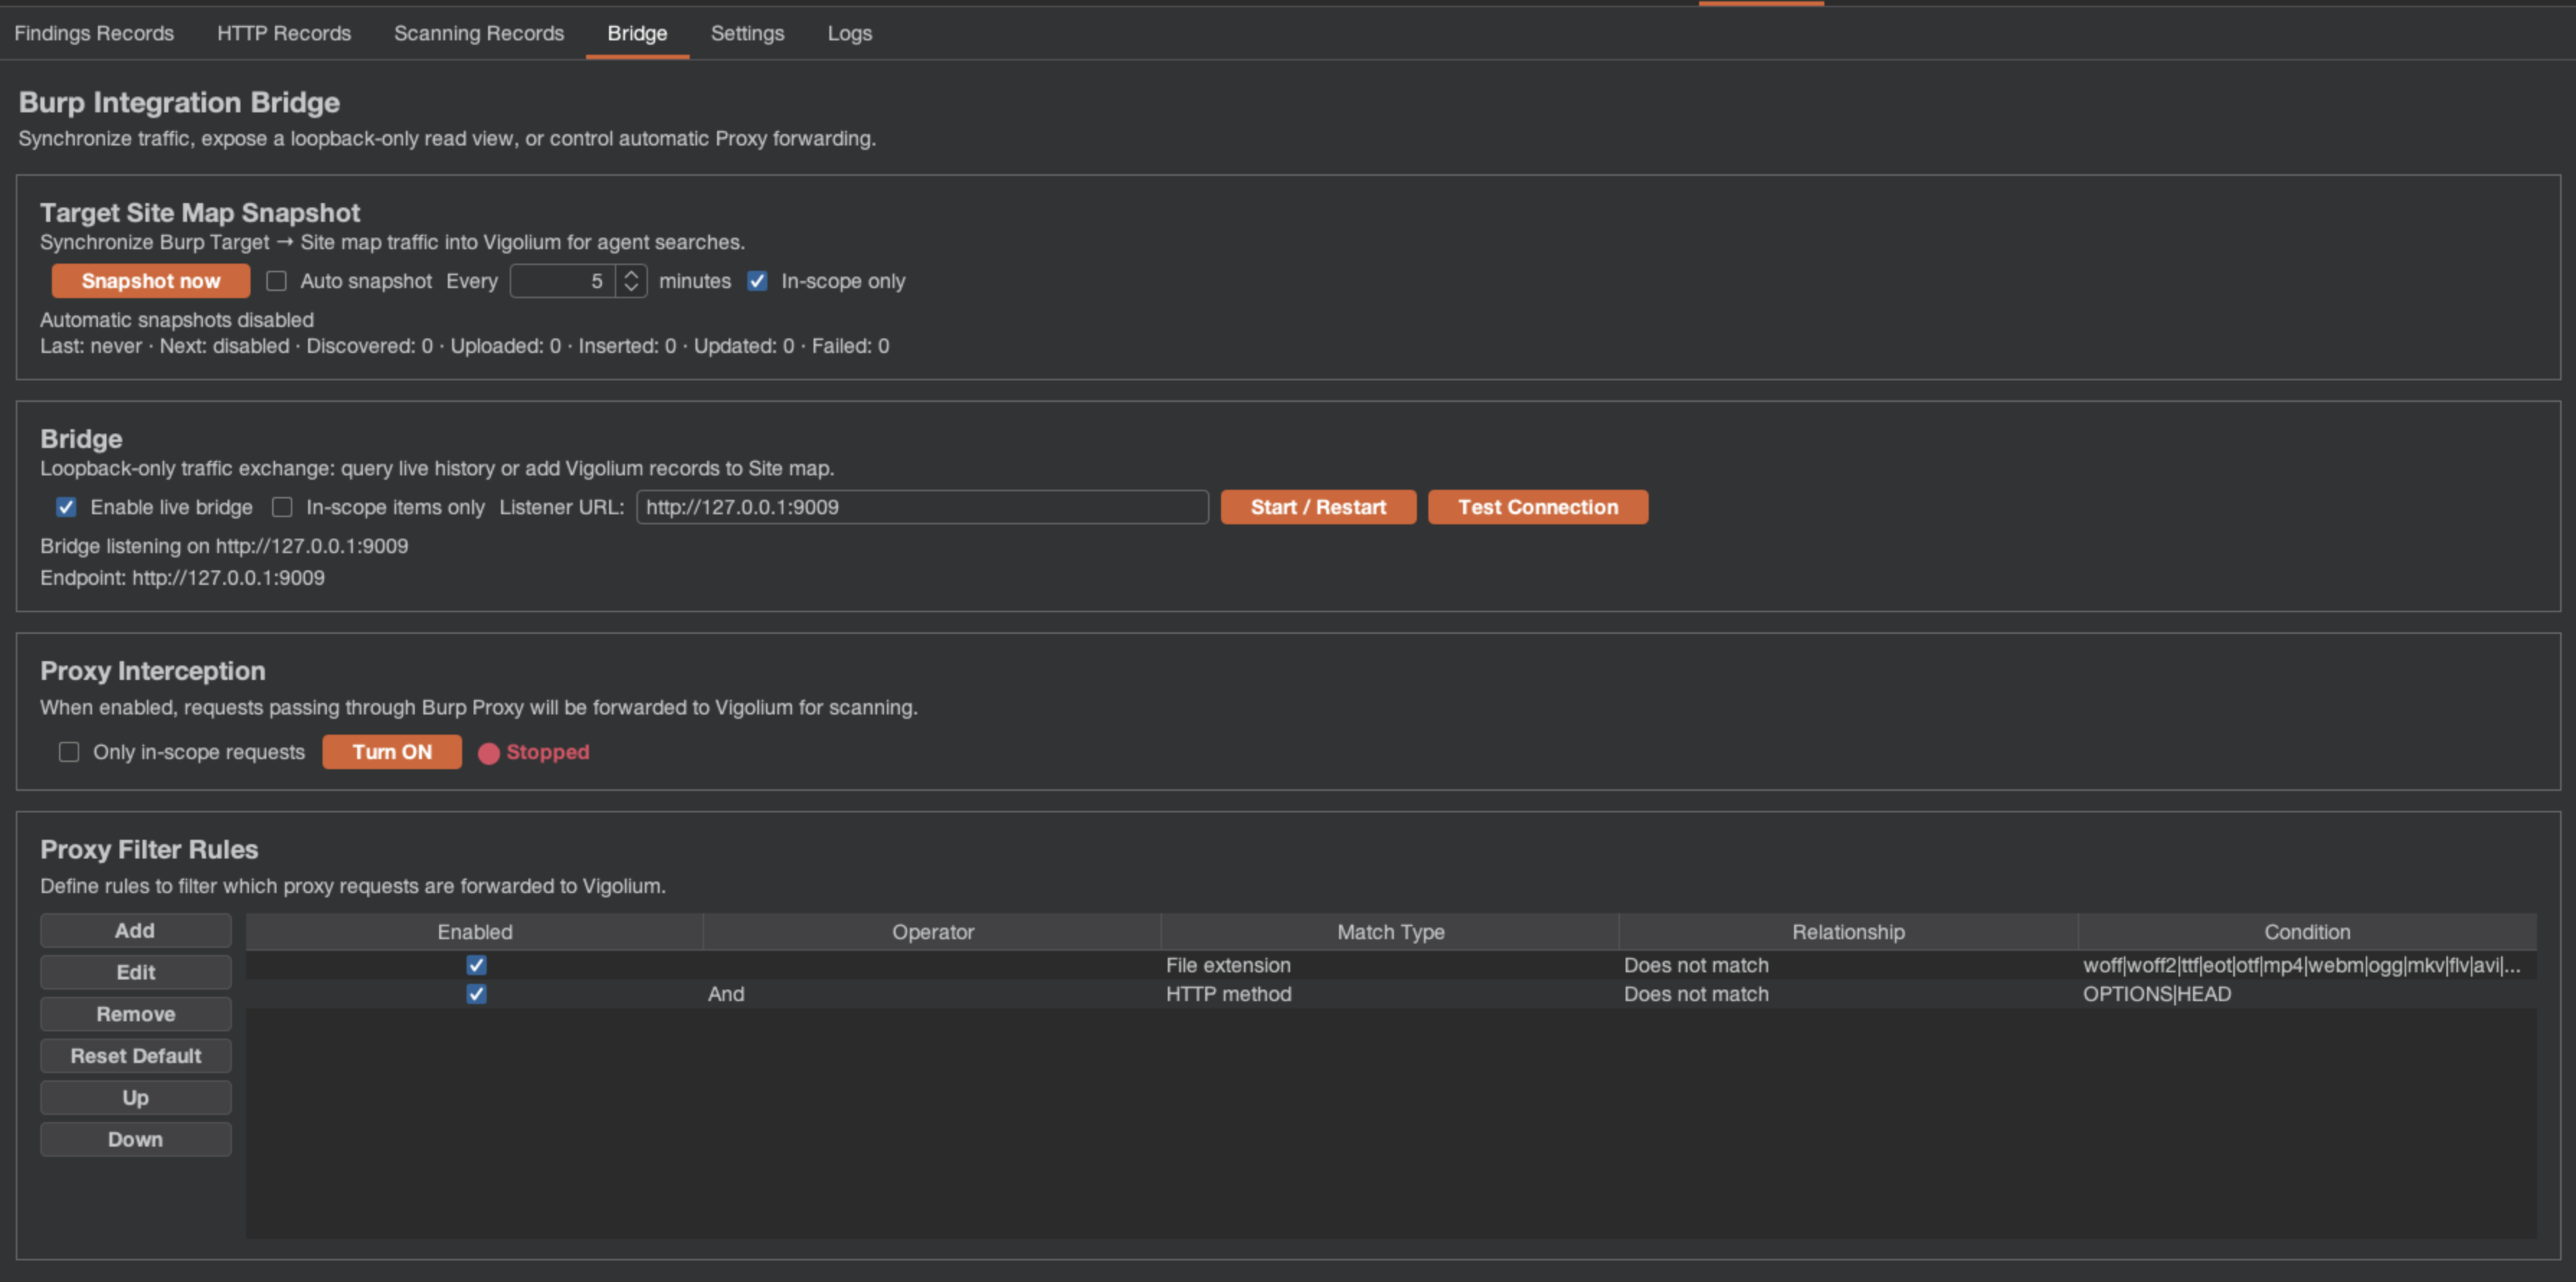
Task: Click the snapshot interval minutes field
Action: click(563, 281)
